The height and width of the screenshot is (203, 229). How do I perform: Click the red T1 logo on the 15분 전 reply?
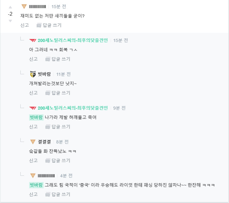[33, 40]
